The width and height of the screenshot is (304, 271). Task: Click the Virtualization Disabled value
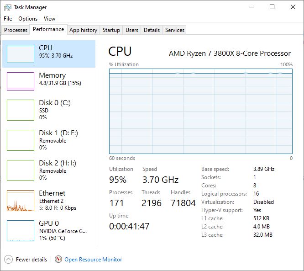tap(263, 202)
